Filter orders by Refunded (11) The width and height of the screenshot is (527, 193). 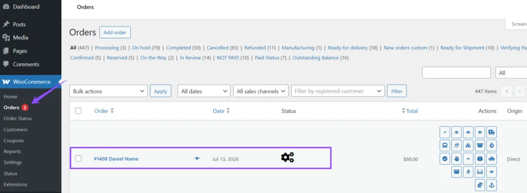(x=260, y=48)
